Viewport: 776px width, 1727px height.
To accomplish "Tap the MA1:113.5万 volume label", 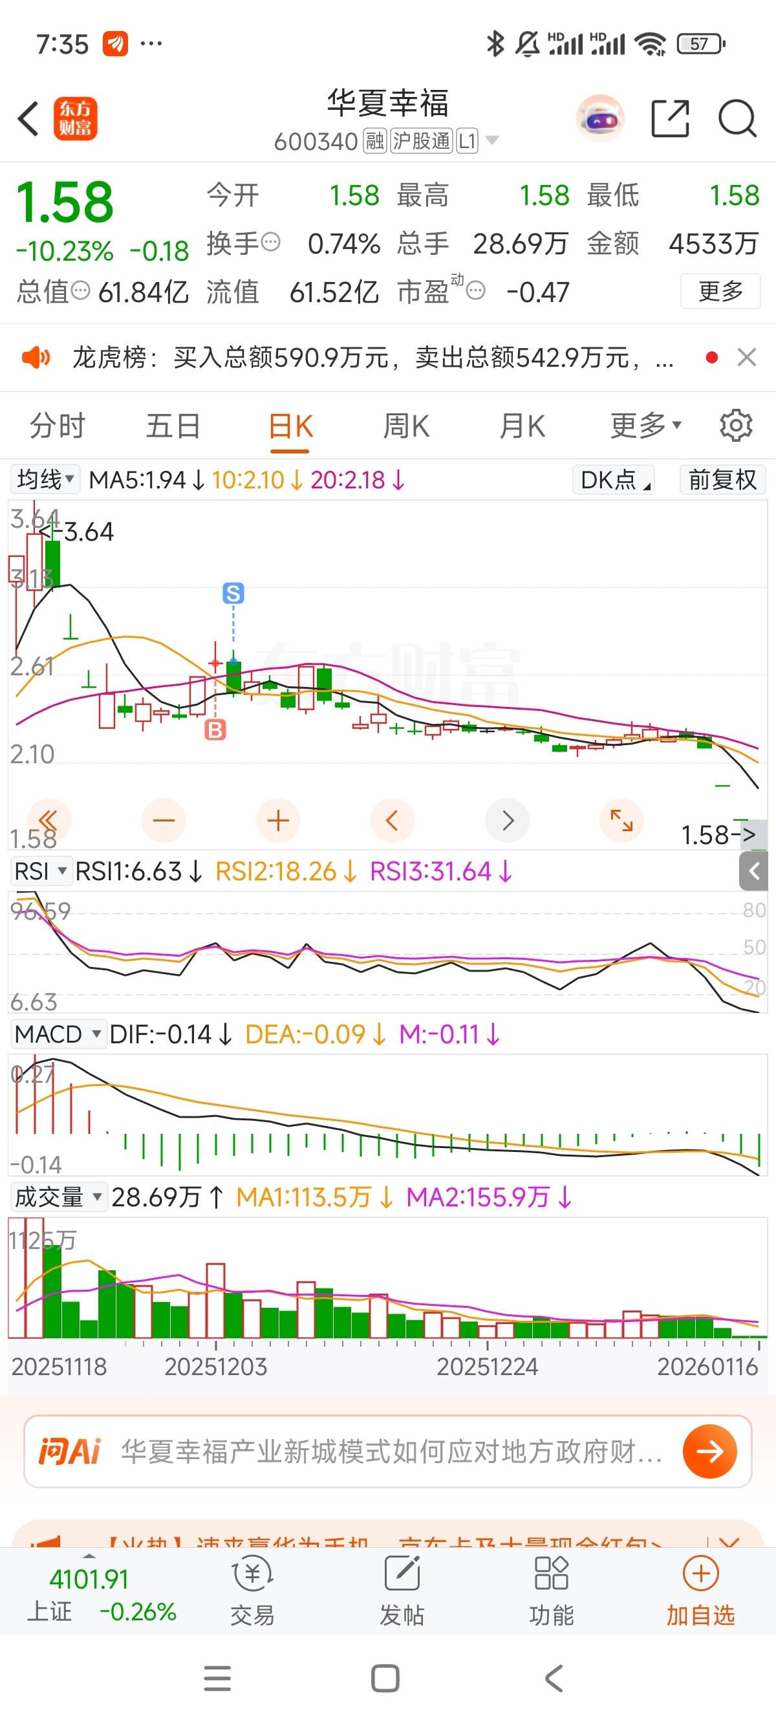I will (x=314, y=1197).
